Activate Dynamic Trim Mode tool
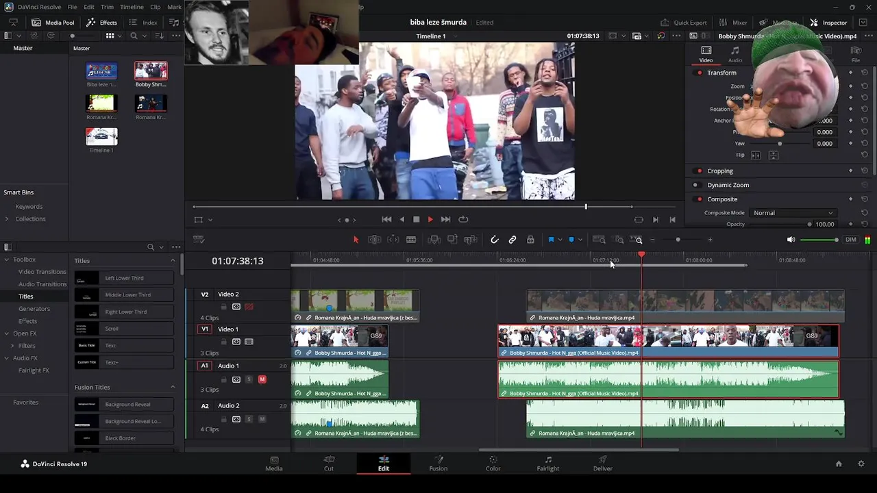 point(393,240)
